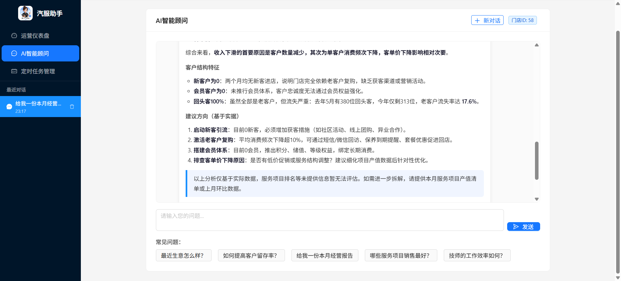
Task: Open the 运营仪表盘 dashboard menu item
Action: [x=40, y=36]
